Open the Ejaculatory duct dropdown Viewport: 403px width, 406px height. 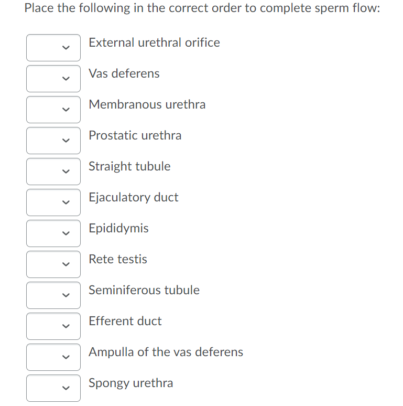click(x=53, y=202)
